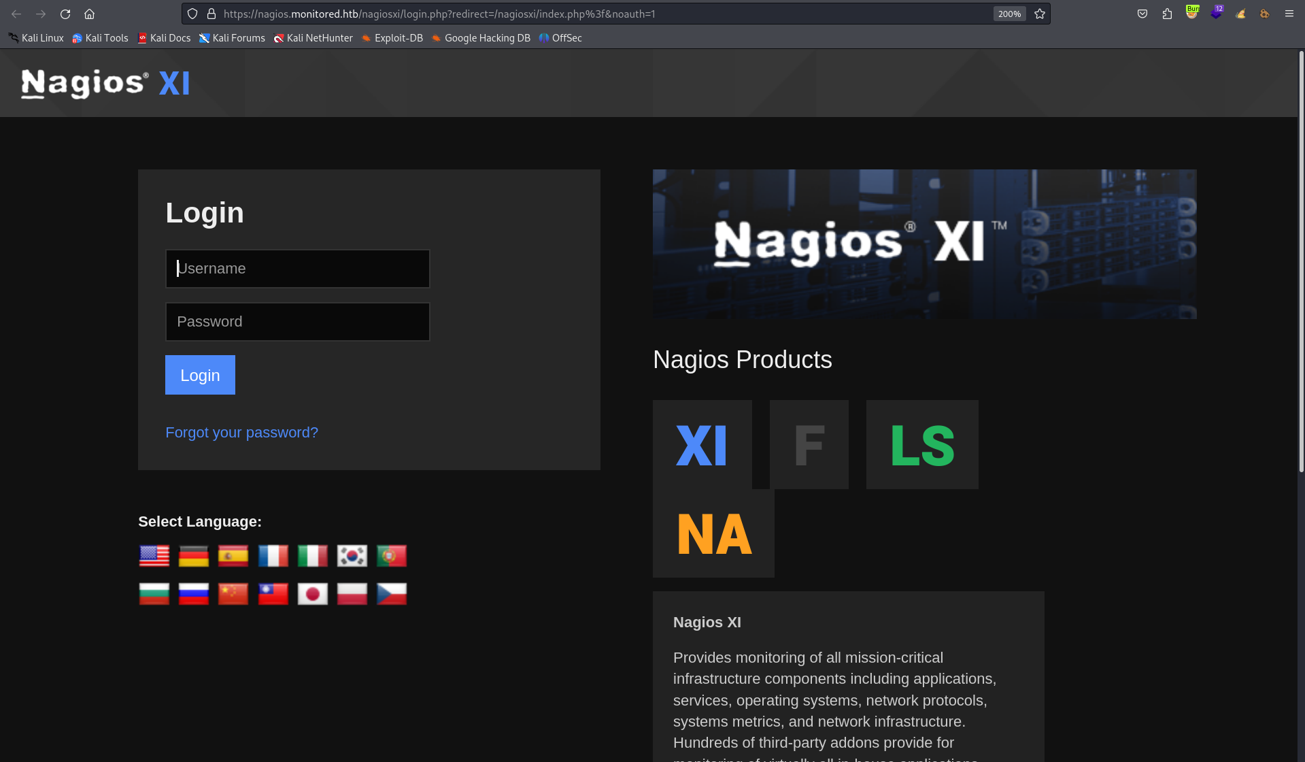Select German language flag
This screenshot has width=1305, height=762.
pyautogui.click(x=194, y=556)
